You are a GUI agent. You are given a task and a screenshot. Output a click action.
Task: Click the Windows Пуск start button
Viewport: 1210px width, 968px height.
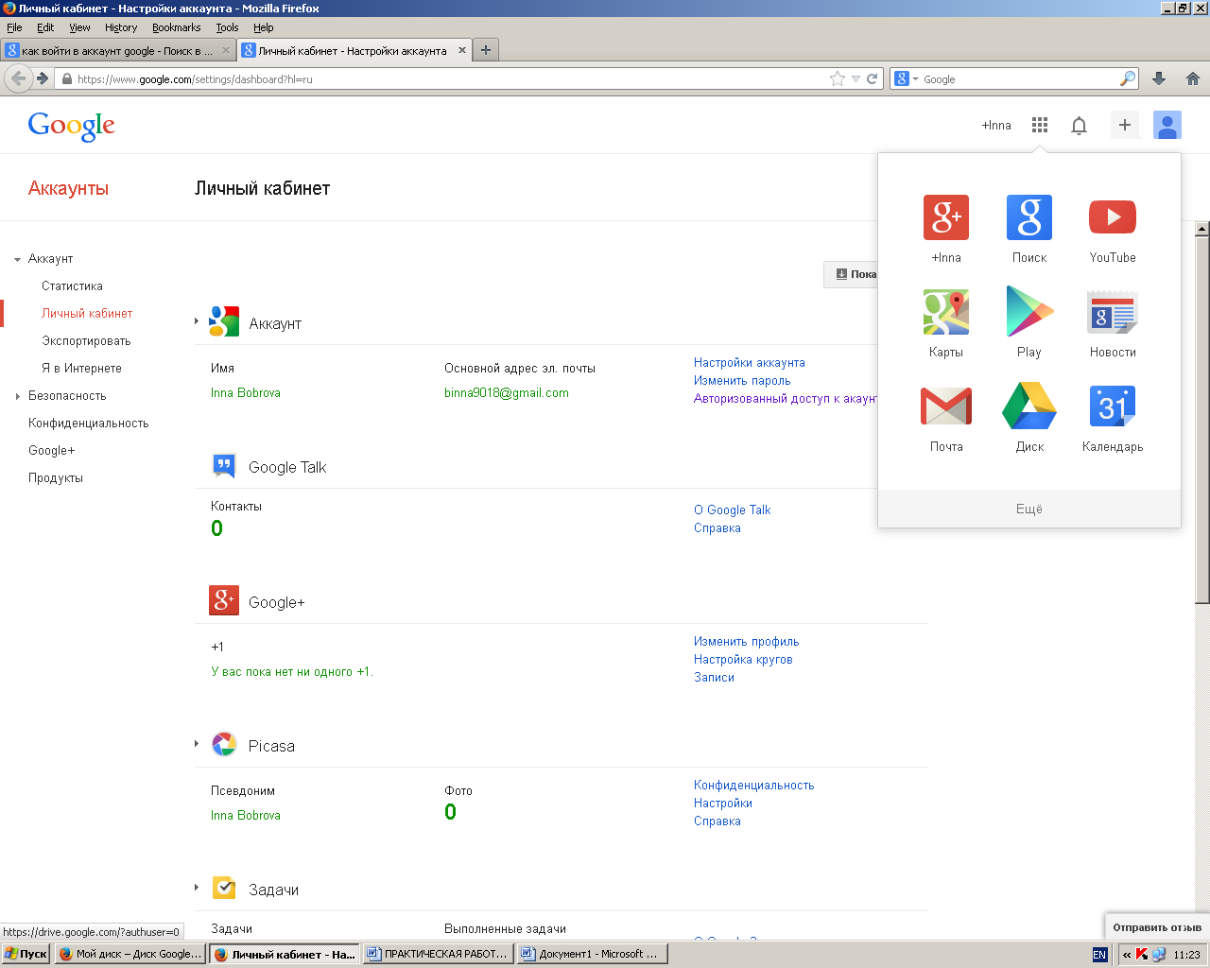[x=26, y=955]
